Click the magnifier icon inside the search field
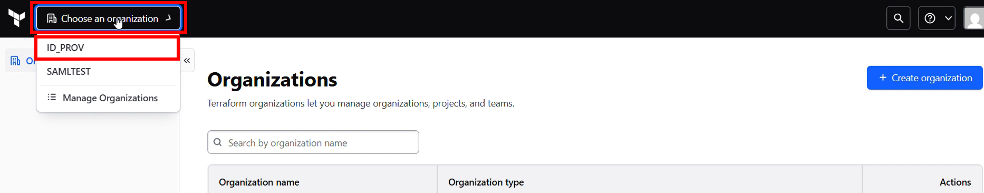The width and height of the screenshot is (984, 193). tap(218, 142)
